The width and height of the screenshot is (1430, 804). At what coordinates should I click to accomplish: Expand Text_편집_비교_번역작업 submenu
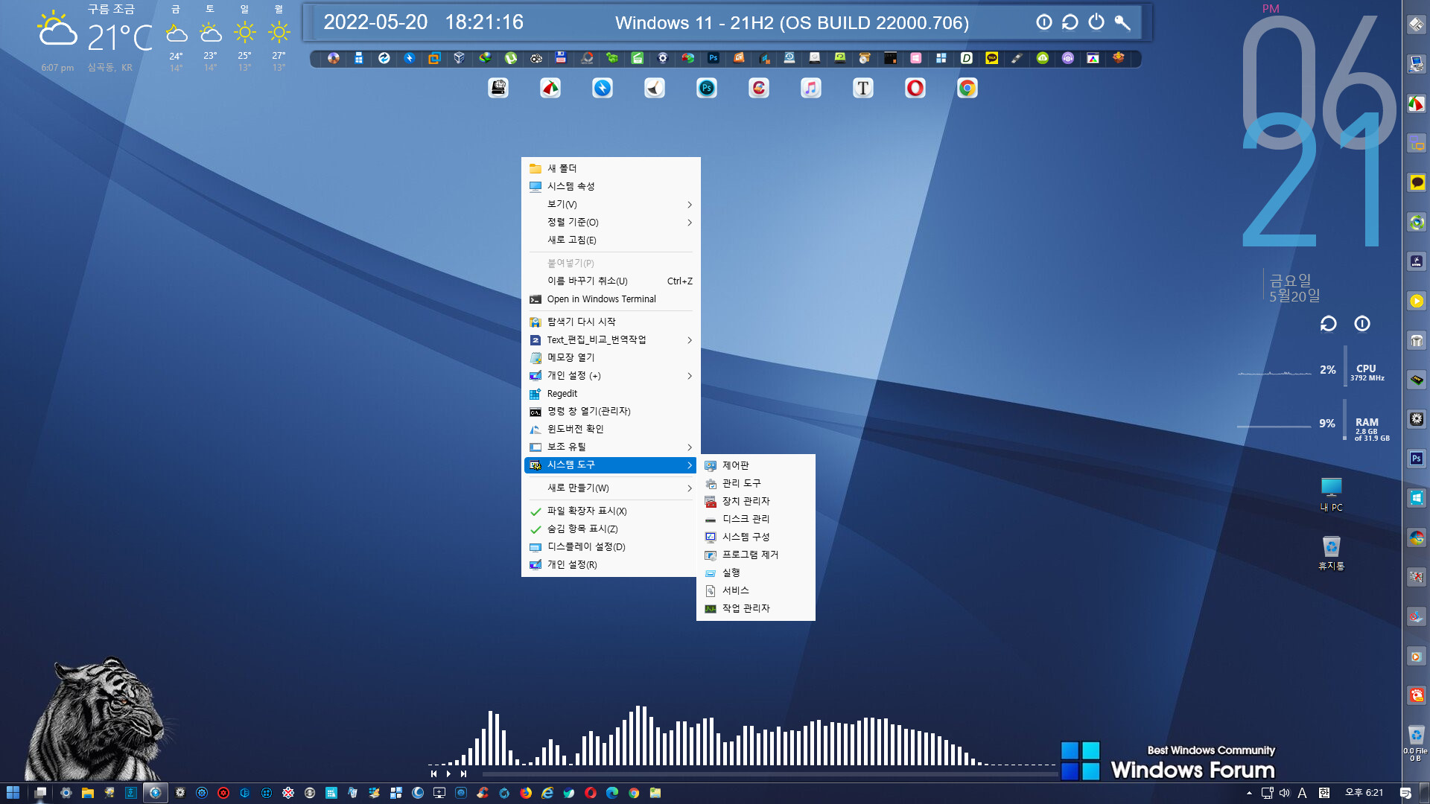611,340
